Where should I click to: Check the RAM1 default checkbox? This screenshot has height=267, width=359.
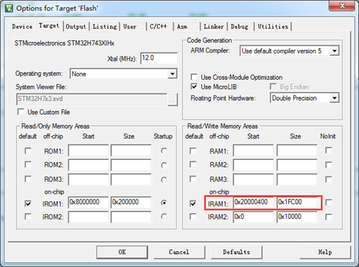(193, 151)
